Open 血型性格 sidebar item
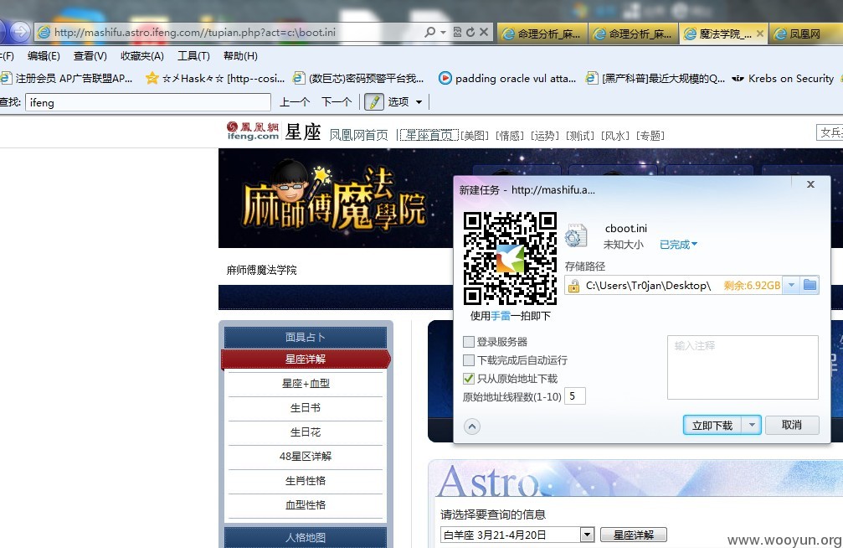The width and height of the screenshot is (843, 548). coord(306,504)
